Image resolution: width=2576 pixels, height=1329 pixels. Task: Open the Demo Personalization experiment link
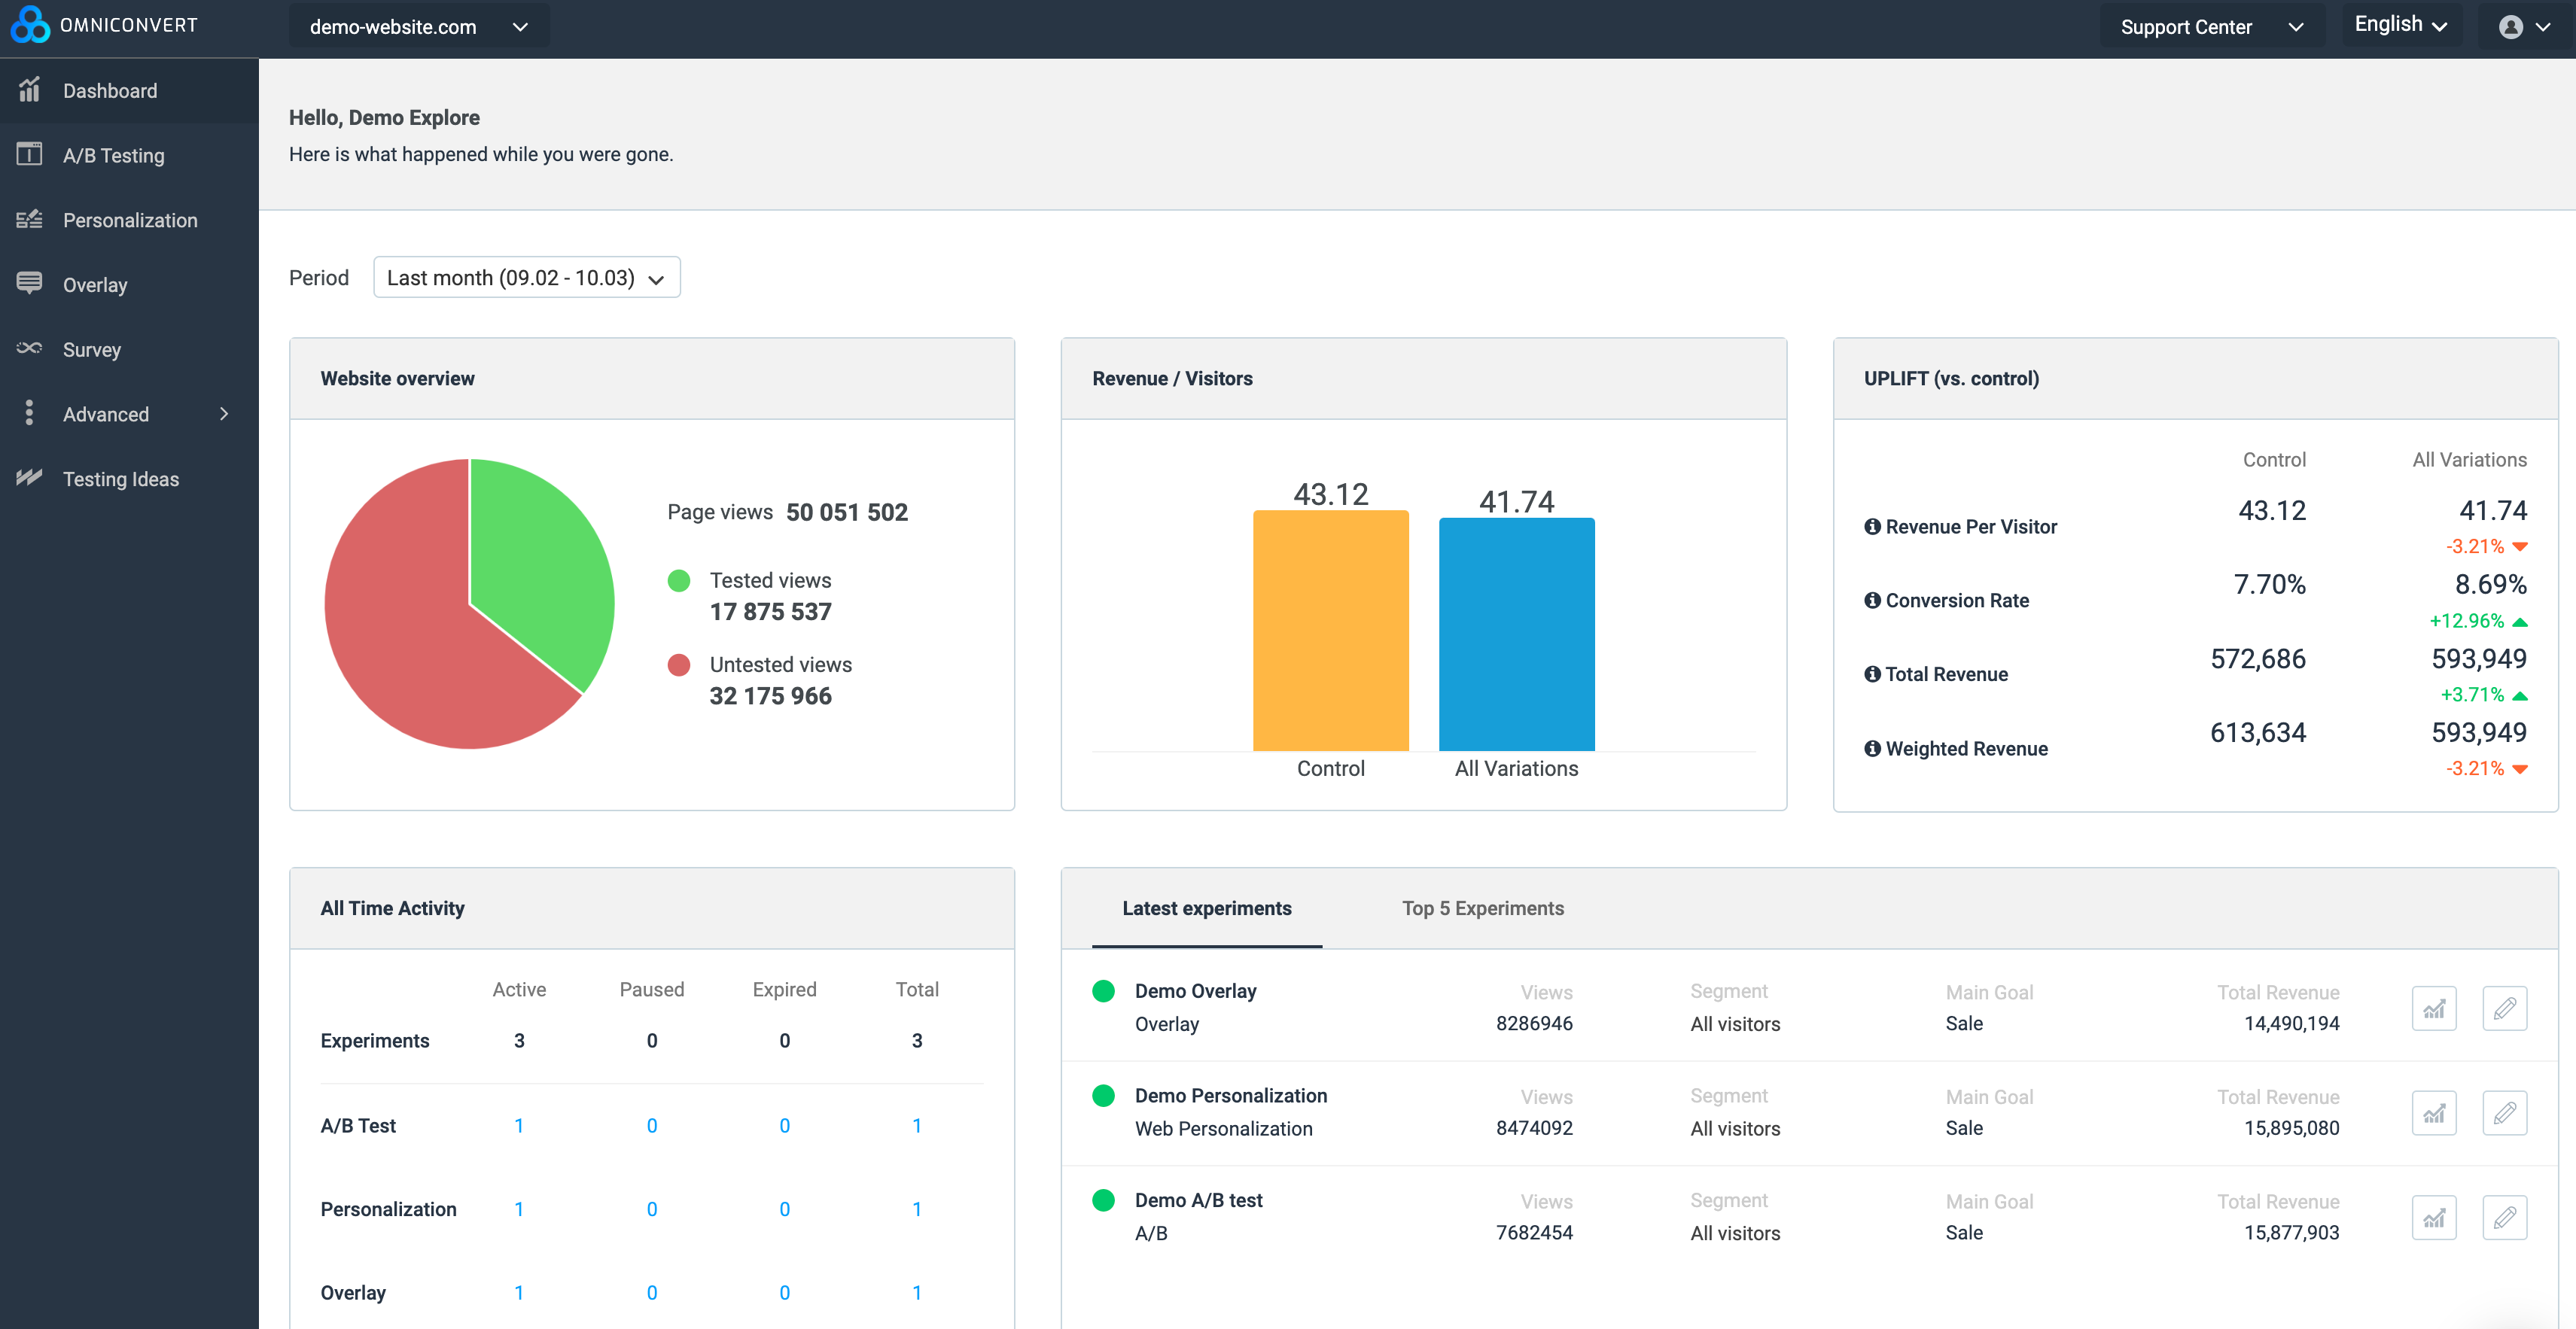[x=1230, y=1095]
